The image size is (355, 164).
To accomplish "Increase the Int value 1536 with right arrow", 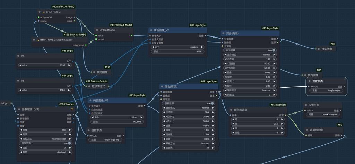I will point(71,65).
